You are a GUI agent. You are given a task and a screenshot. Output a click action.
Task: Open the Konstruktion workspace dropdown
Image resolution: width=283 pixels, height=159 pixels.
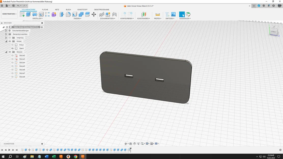(9, 14)
